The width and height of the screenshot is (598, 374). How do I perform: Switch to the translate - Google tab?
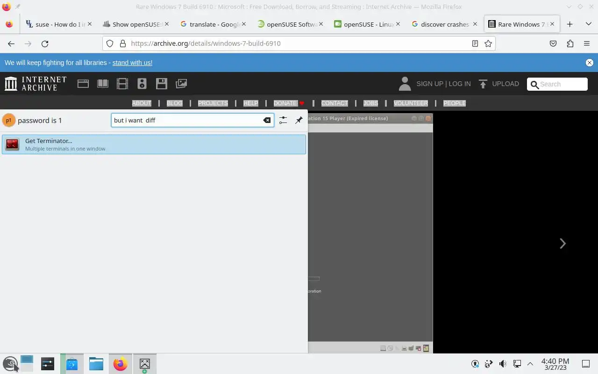(214, 24)
